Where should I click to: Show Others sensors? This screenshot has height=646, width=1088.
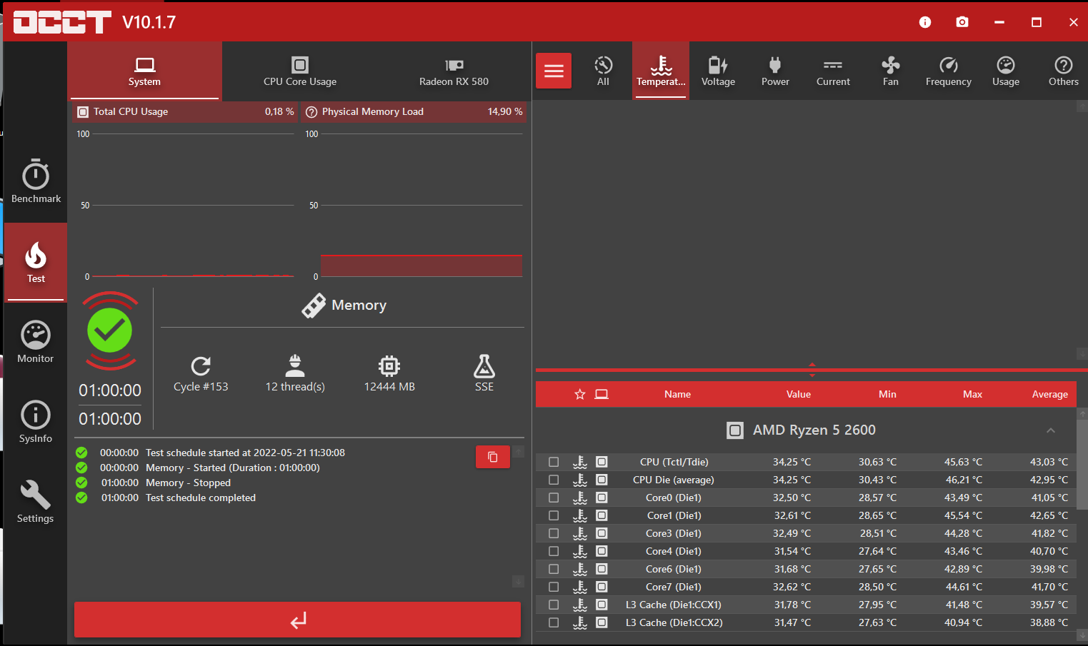point(1064,71)
